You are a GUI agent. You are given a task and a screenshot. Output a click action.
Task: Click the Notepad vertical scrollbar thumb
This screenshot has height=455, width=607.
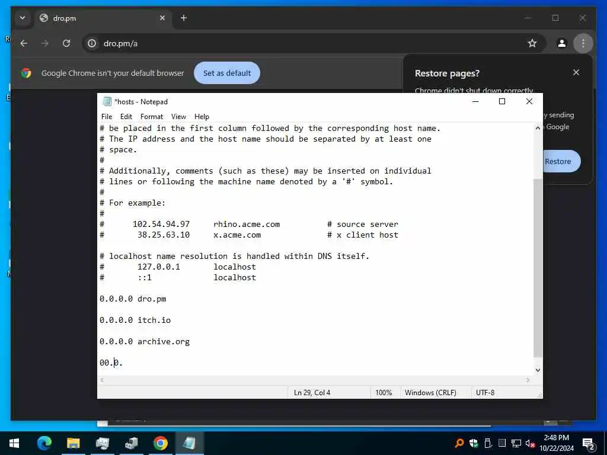click(538, 268)
